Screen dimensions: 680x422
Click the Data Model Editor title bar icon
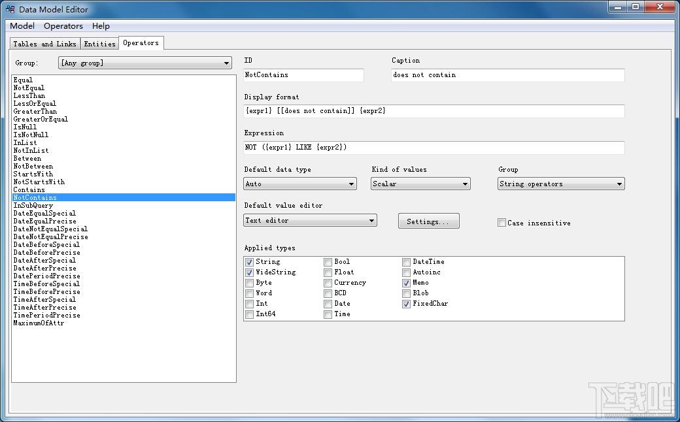point(10,9)
